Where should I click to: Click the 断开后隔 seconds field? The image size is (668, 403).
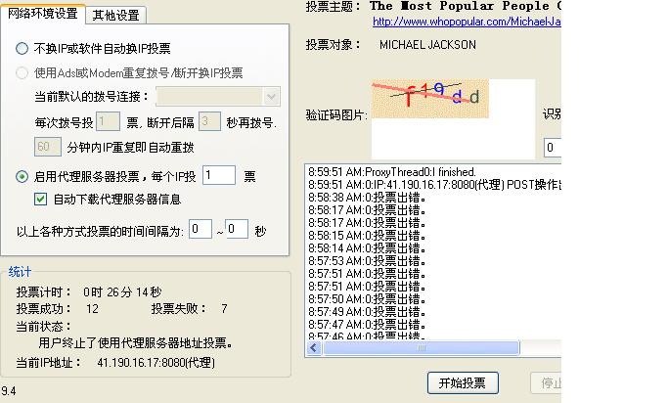[208, 122]
